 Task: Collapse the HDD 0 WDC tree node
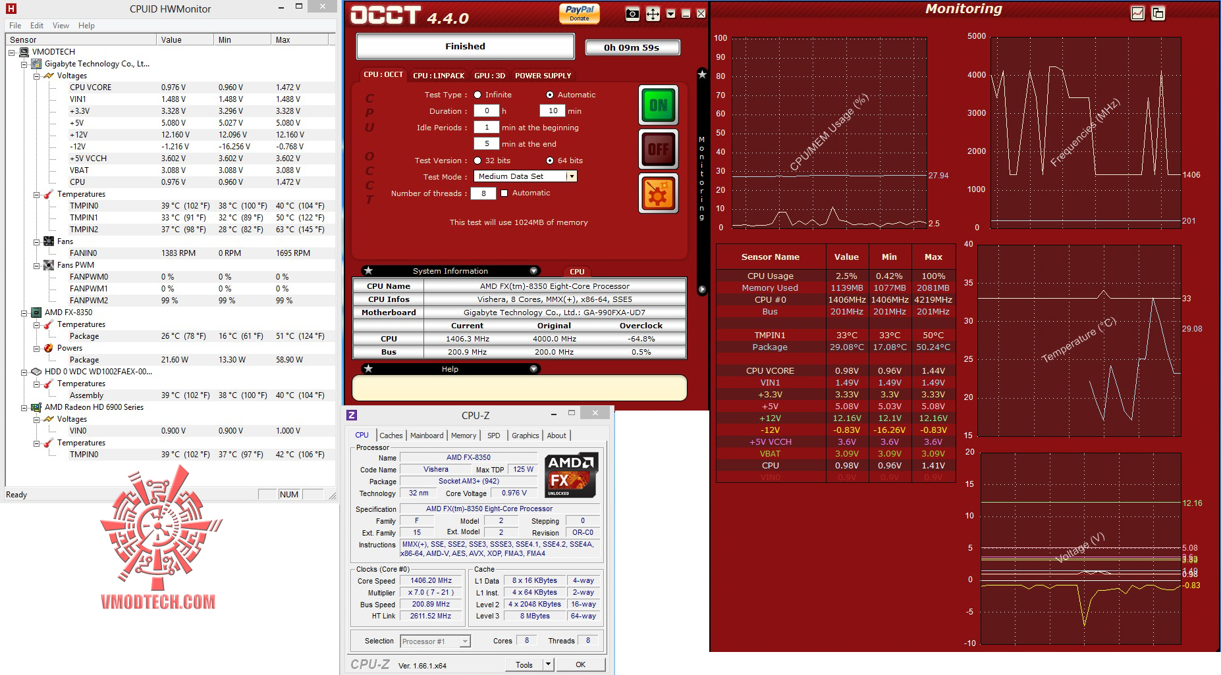[x=24, y=372]
